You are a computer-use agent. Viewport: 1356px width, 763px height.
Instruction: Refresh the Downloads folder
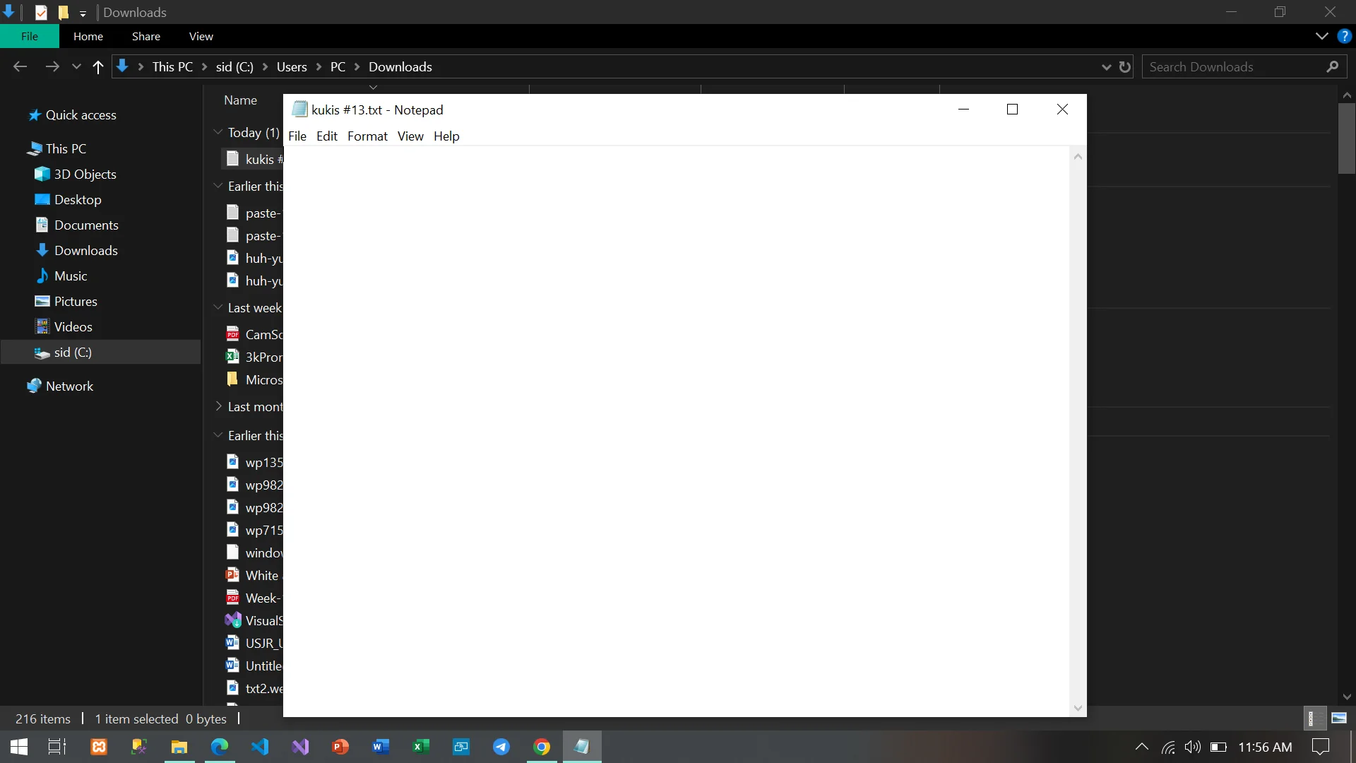coord(1125,67)
